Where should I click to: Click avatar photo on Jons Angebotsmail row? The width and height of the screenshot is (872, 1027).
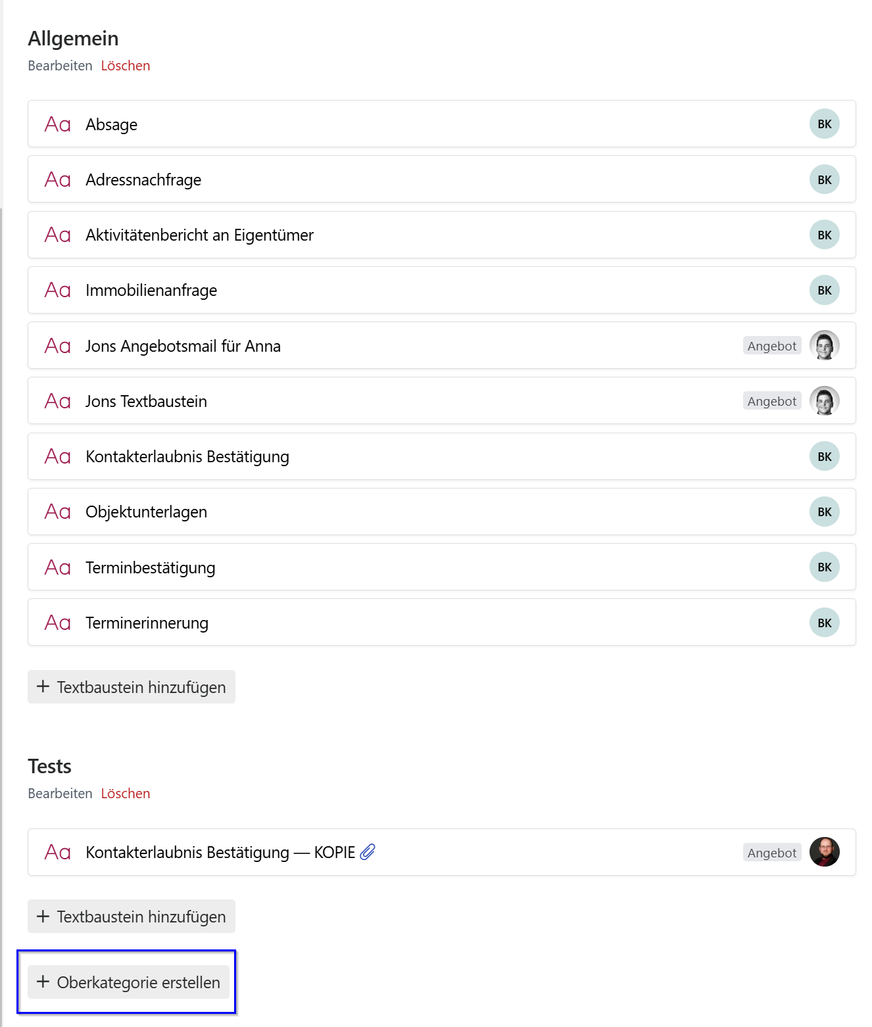coord(824,346)
